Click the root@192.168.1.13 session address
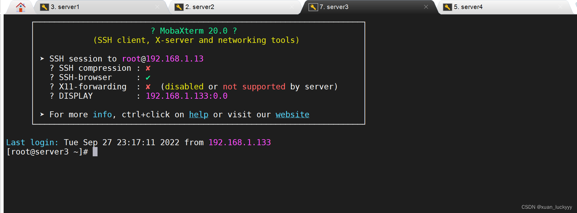The height and width of the screenshot is (213, 577). 163,59
